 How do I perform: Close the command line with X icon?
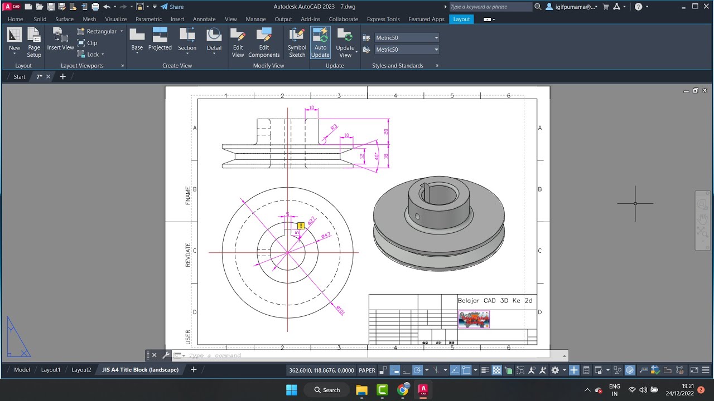pos(155,355)
